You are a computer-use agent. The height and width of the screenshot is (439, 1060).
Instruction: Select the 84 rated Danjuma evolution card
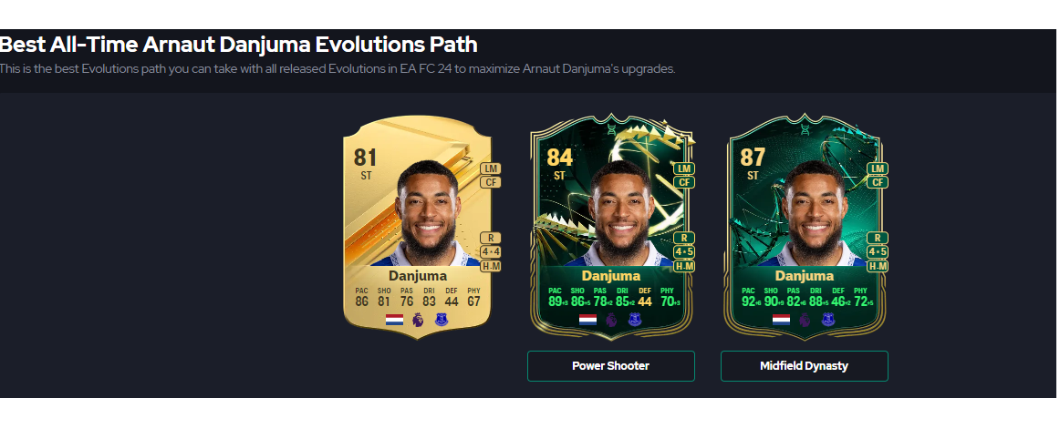pos(611,226)
